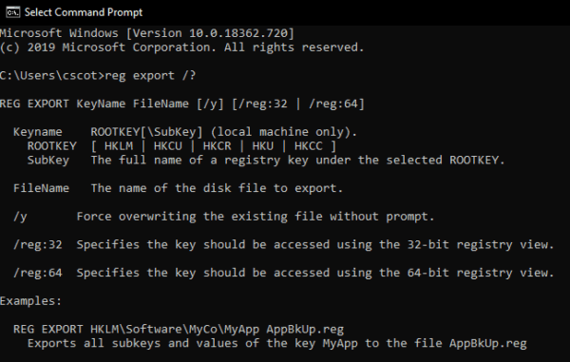
Task: Click the Microsoft Corporation copyright line
Action: 181,48
